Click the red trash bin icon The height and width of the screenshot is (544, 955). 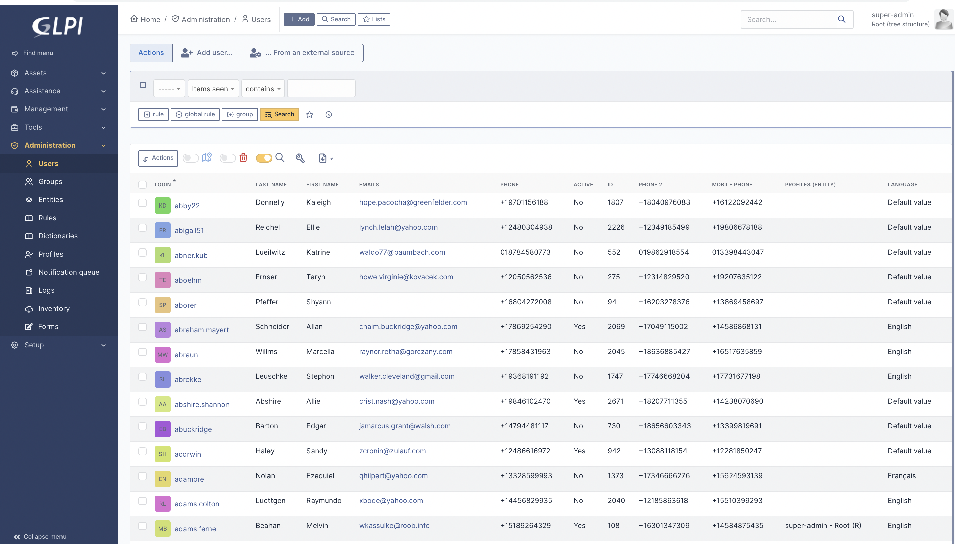coord(243,158)
